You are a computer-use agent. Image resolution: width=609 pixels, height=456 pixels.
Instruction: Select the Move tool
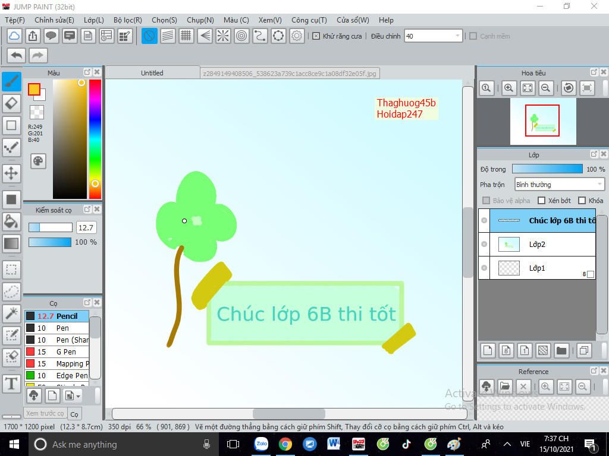pos(11,173)
